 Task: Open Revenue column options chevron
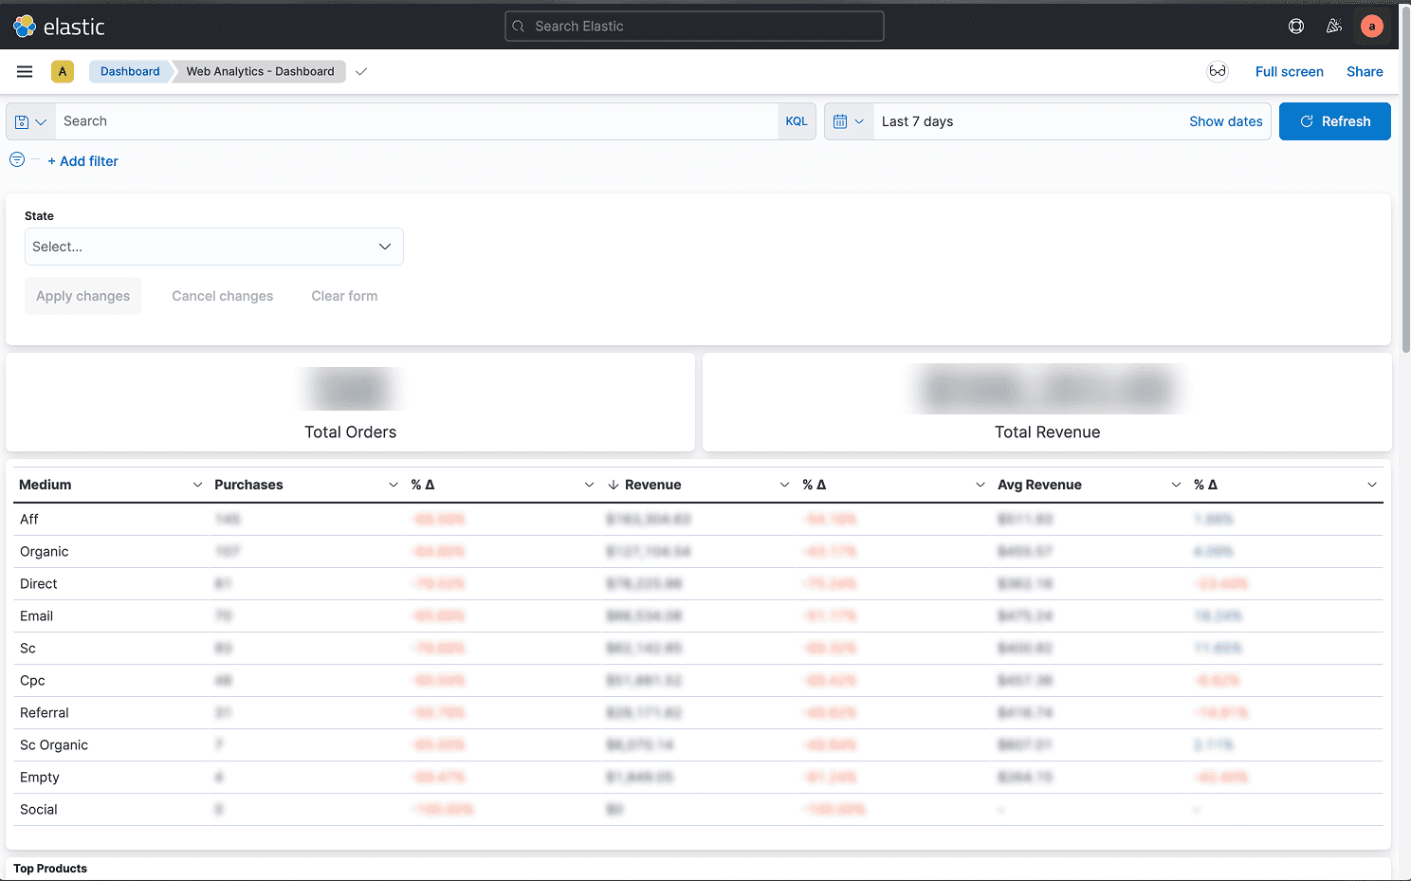pos(784,485)
